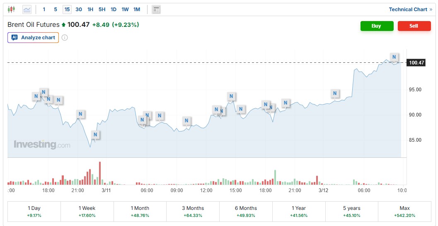Switch to the 1W interval

pyautogui.click(x=125, y=9)
